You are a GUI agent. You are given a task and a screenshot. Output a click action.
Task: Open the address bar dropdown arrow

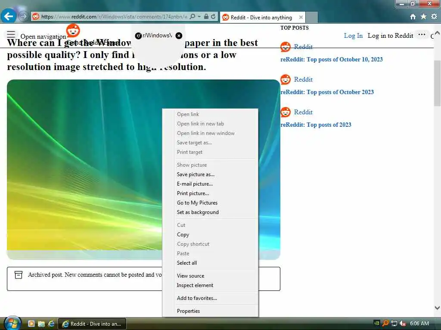pyautogui.click(x=199, y=17)
